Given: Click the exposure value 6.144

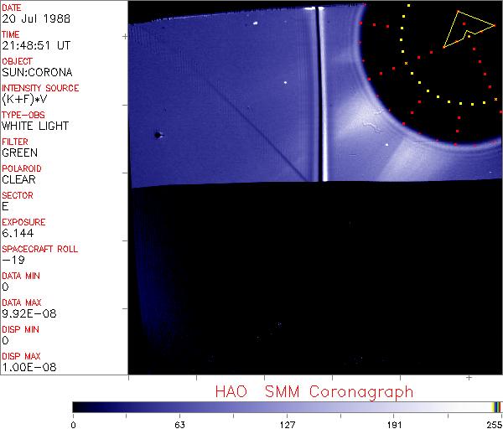Looking at the screenshot, I should point(18,233).
